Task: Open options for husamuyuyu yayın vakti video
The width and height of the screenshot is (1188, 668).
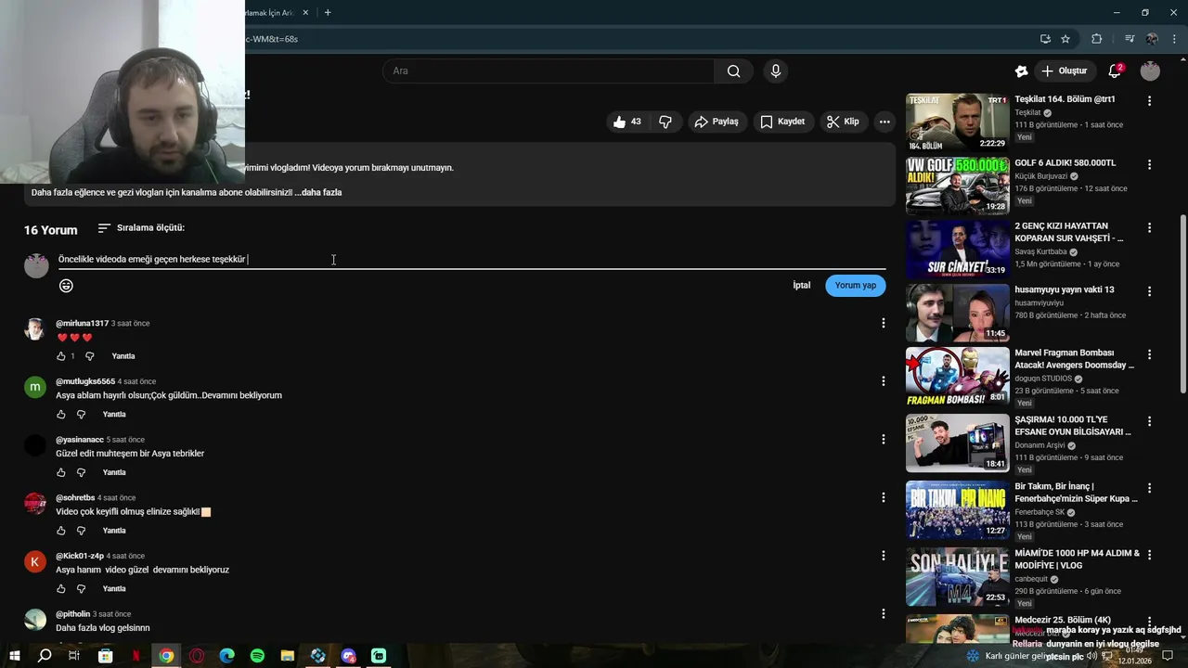Action: pyautogui.click(x=1149, y=291)
